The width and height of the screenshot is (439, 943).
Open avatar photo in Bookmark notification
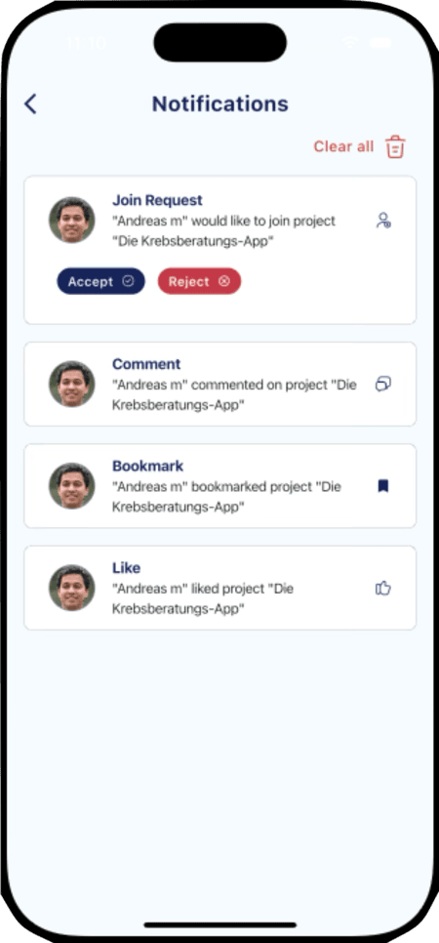(71, 486)
